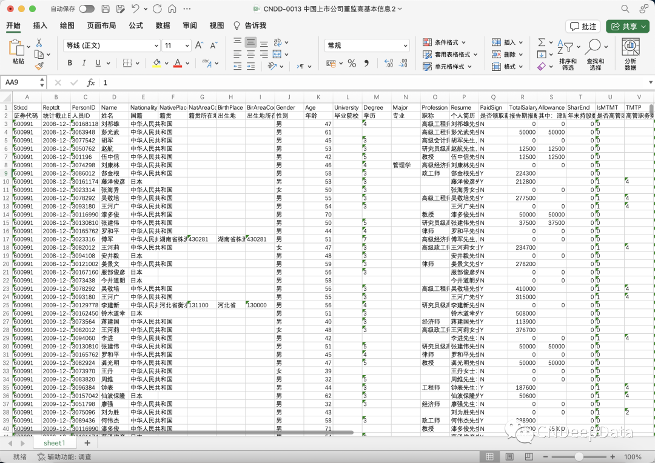This screenshot has height=463, width=655.
Task: Decrease font size with small A icon
Action: point(214,45)
